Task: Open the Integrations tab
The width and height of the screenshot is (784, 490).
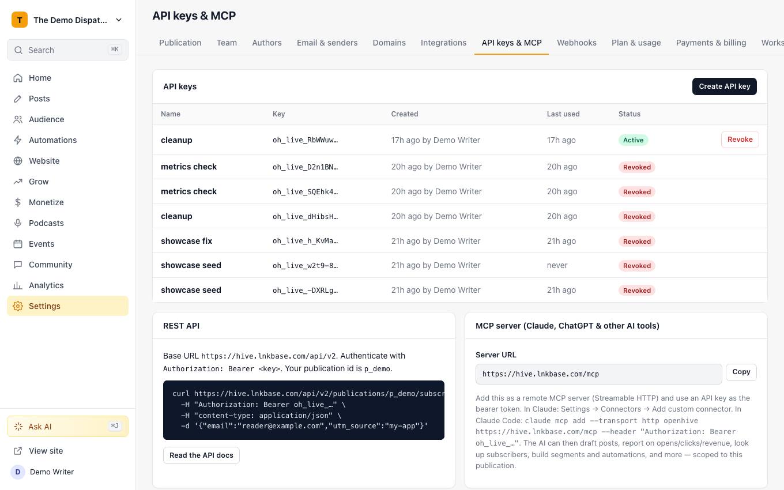Action: 443,43
